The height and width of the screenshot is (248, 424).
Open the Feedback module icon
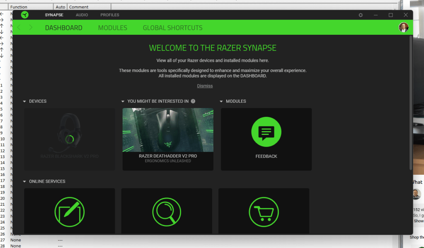point(266,132)
